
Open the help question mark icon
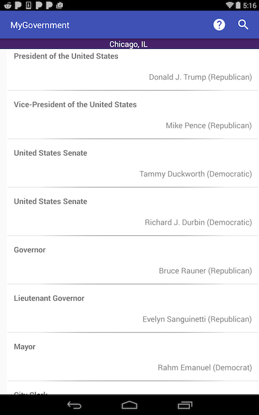coord(219,25)
